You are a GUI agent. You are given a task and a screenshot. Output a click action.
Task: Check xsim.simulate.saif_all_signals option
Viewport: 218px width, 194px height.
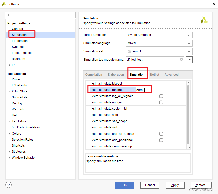tap(161, 134)
